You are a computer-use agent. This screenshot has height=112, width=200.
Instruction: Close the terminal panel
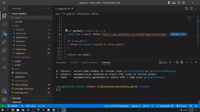(x=196, y=62)
